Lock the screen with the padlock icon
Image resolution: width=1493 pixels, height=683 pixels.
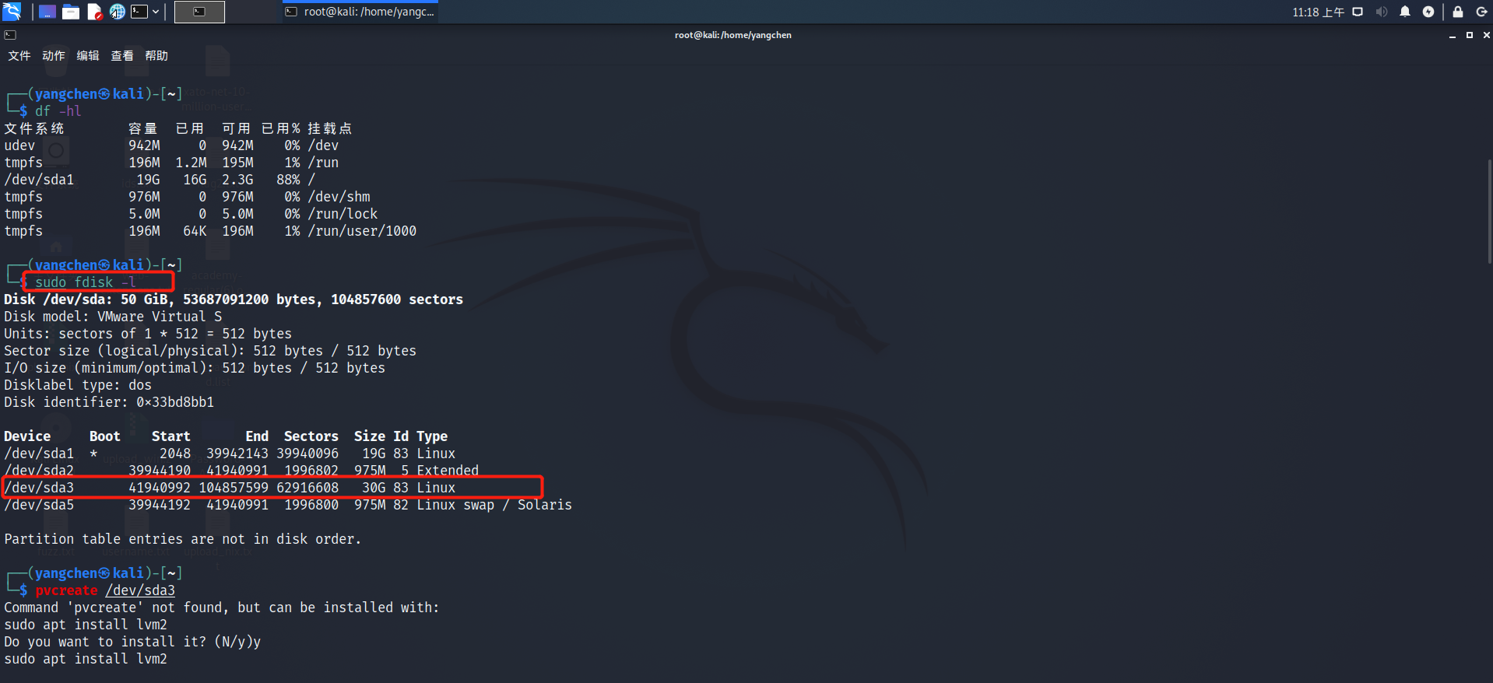point(1458,12)
